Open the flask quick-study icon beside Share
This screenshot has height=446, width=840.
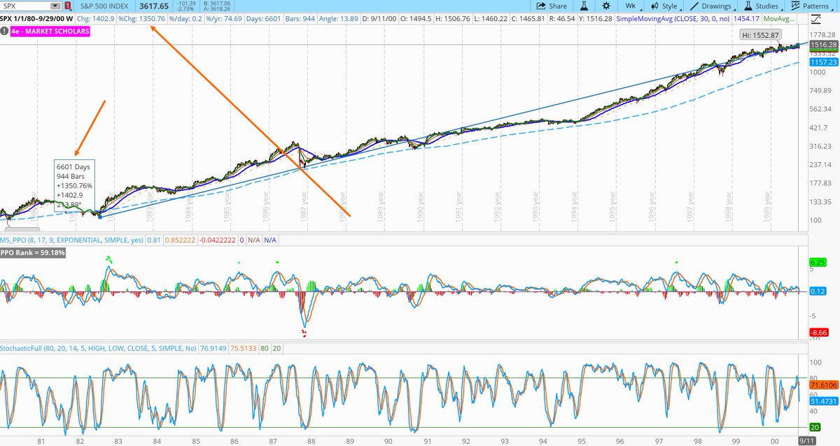(x=584, y=6)
